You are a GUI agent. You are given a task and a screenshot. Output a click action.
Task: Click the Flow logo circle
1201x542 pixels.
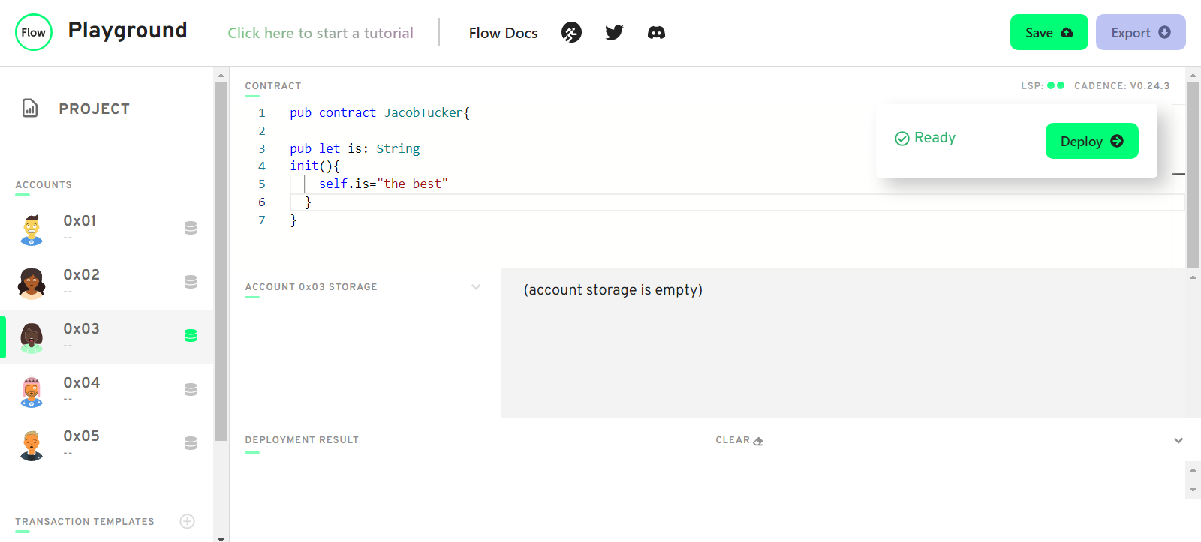click(33, 32)
